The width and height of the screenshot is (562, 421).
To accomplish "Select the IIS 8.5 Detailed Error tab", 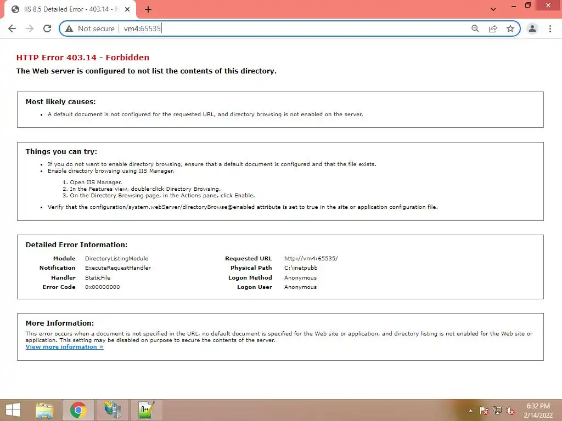I will 70,9.
